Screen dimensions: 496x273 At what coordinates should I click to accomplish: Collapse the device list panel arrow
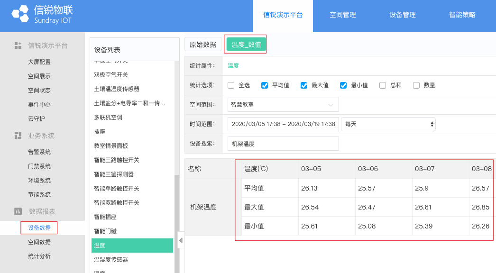(x=181, y=240)
